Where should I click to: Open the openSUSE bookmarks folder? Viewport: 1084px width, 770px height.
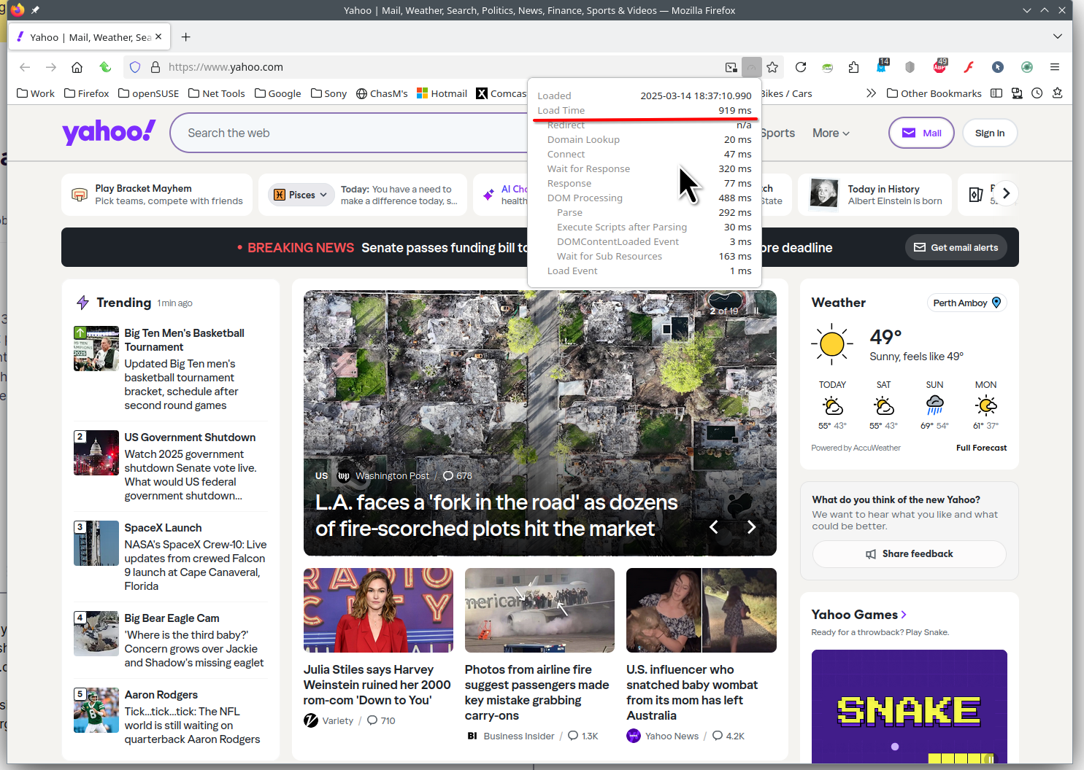(x=149, y=93)
